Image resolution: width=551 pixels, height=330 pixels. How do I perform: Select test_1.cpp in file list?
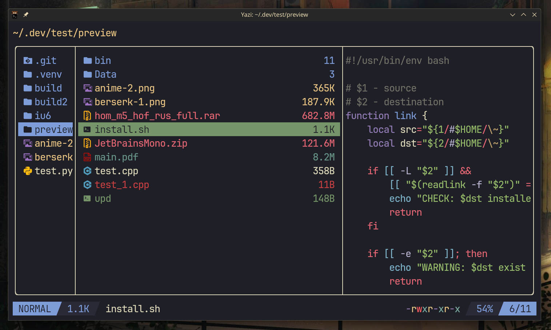[x=122, y=185]
